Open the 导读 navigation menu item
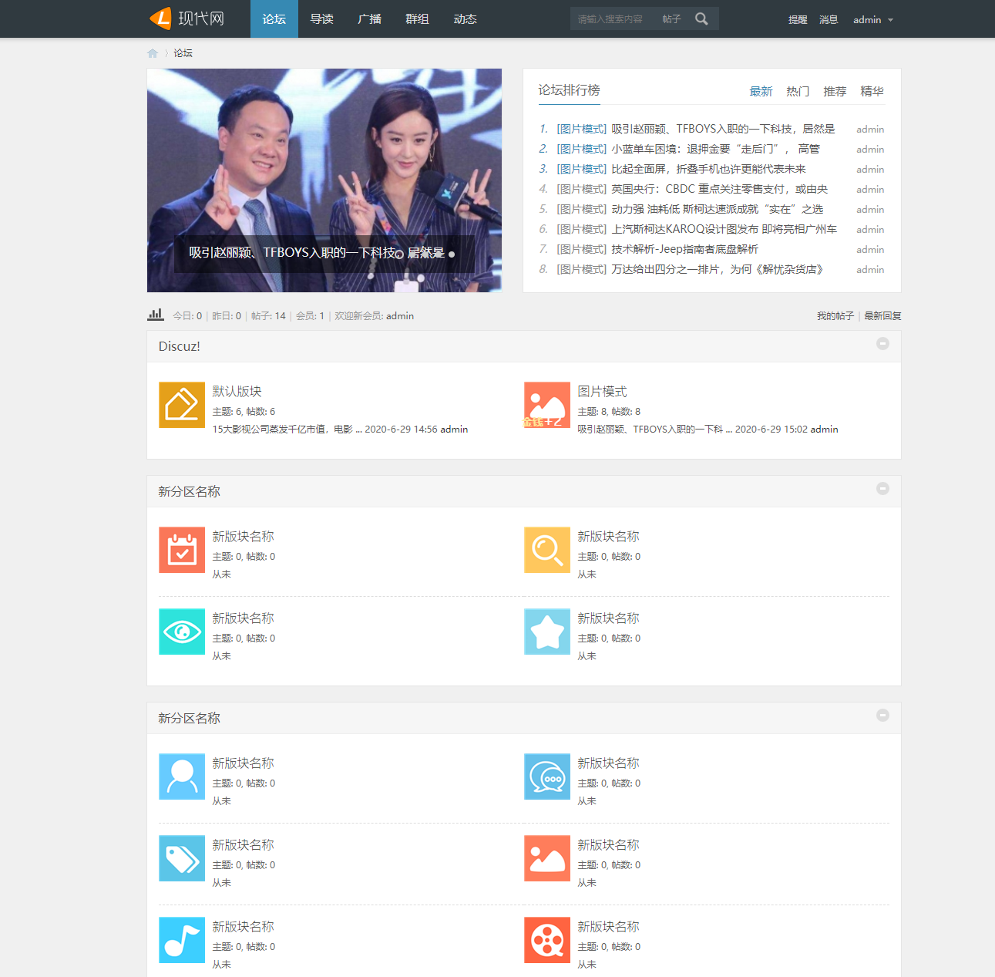 click(321, 19)
